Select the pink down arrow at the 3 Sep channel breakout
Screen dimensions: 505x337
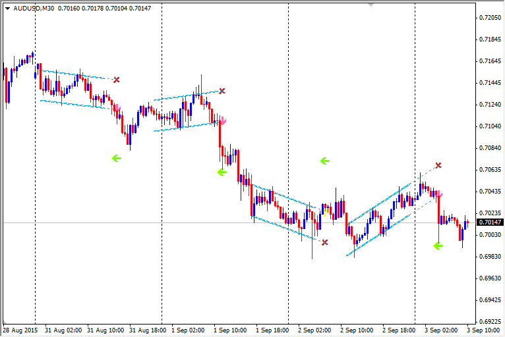click(x=439, y=194)
